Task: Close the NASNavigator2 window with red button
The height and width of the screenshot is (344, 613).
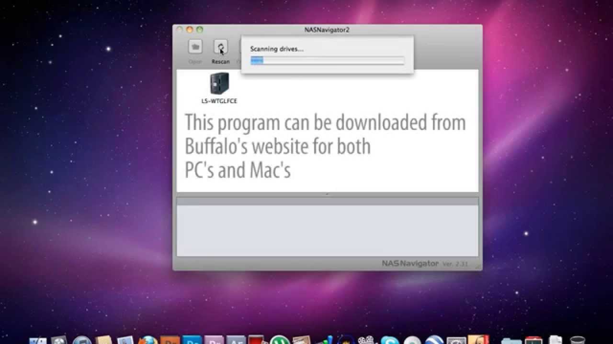Action: tap(180, 29)
